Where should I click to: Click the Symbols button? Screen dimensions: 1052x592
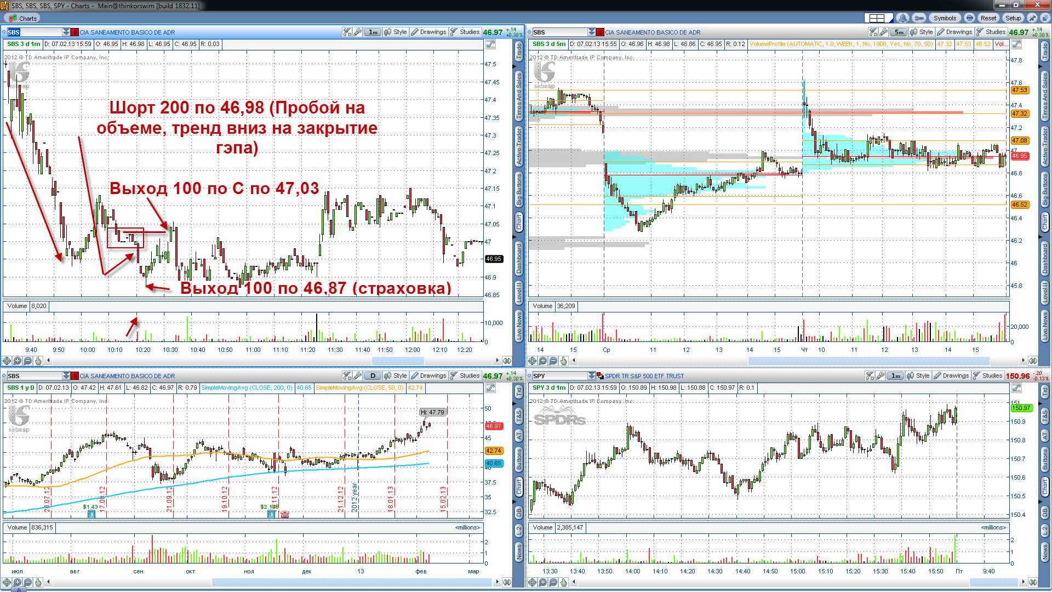pyautogui.click(x=945, y=18)
